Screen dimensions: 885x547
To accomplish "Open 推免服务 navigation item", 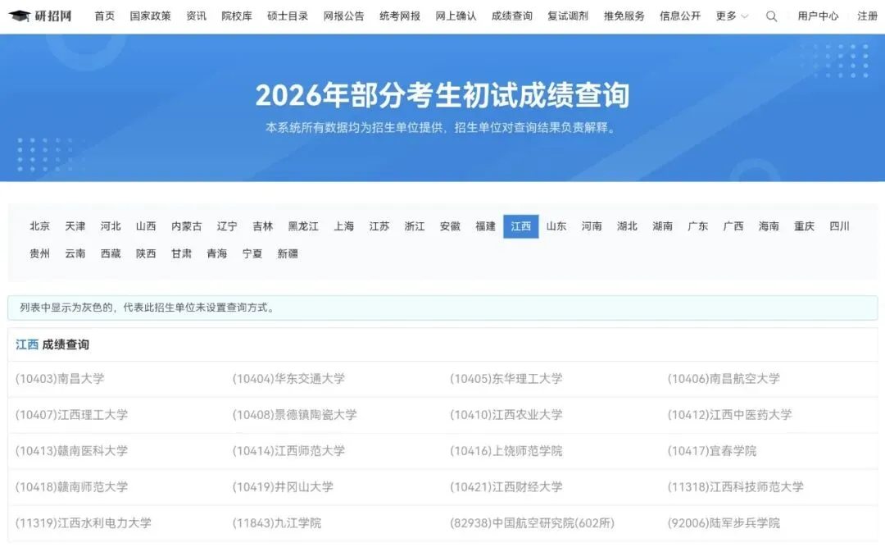I will [x=624, y=16].
